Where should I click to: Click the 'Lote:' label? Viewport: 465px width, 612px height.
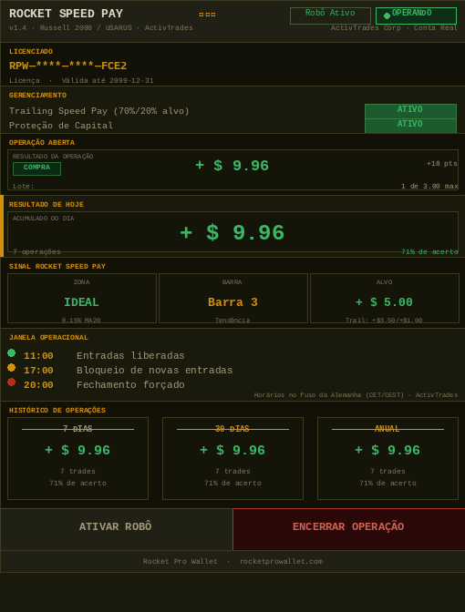click(24, 186)
